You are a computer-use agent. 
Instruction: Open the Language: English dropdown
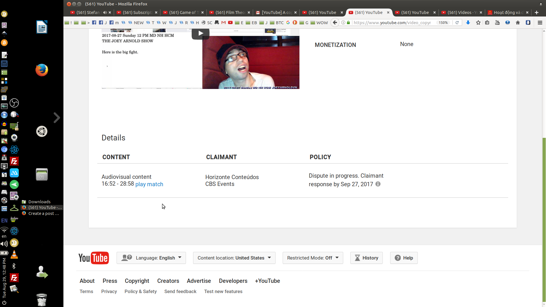pos(151,258)
